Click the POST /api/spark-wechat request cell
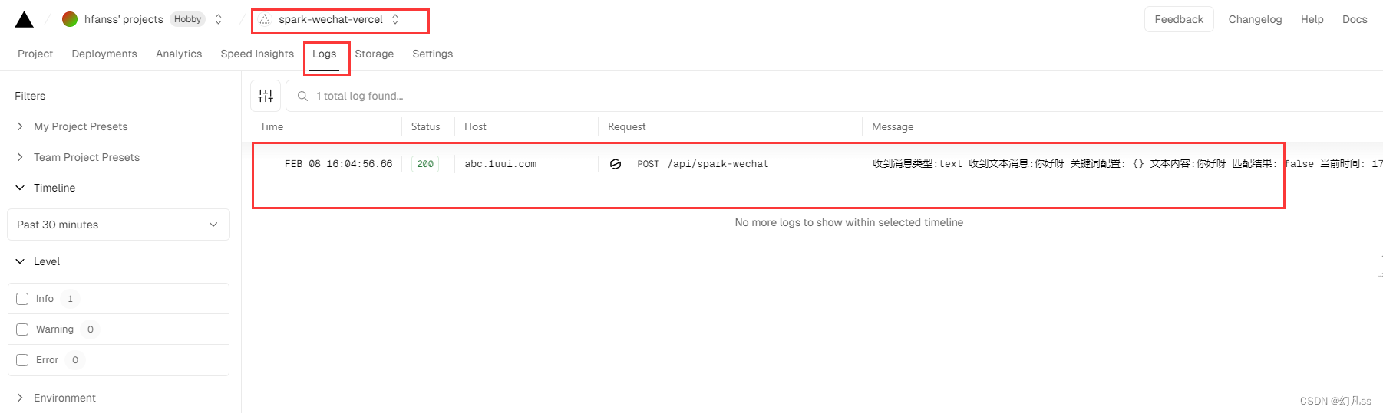This screenshot has width=1383, height=413. [x=702, y=164]
